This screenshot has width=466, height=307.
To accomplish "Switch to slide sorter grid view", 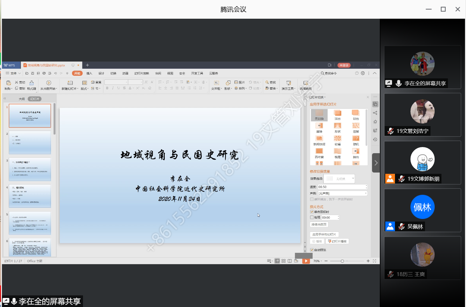I will click(x=284, y=261).
